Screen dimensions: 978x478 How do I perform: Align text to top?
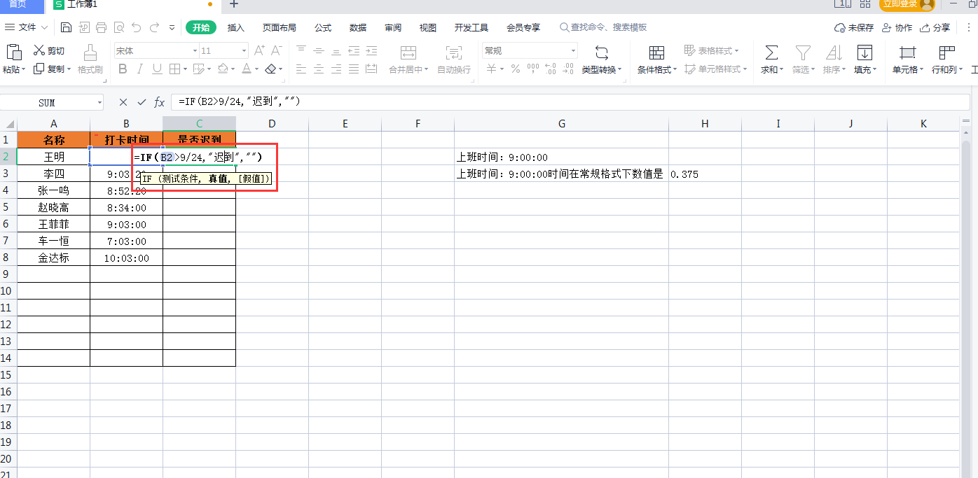(x=301, y=50)
